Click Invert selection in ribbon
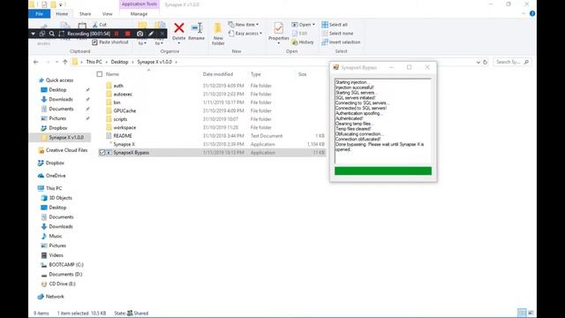This screenshot has width=565, height=318. point(341,42)
